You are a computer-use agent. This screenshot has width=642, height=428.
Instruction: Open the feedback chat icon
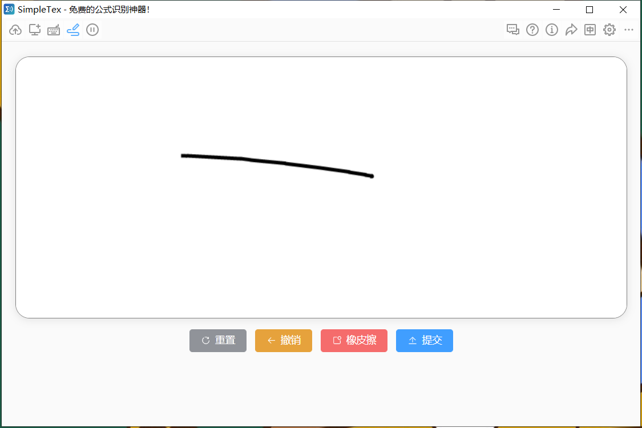click(x=513, y=30)
